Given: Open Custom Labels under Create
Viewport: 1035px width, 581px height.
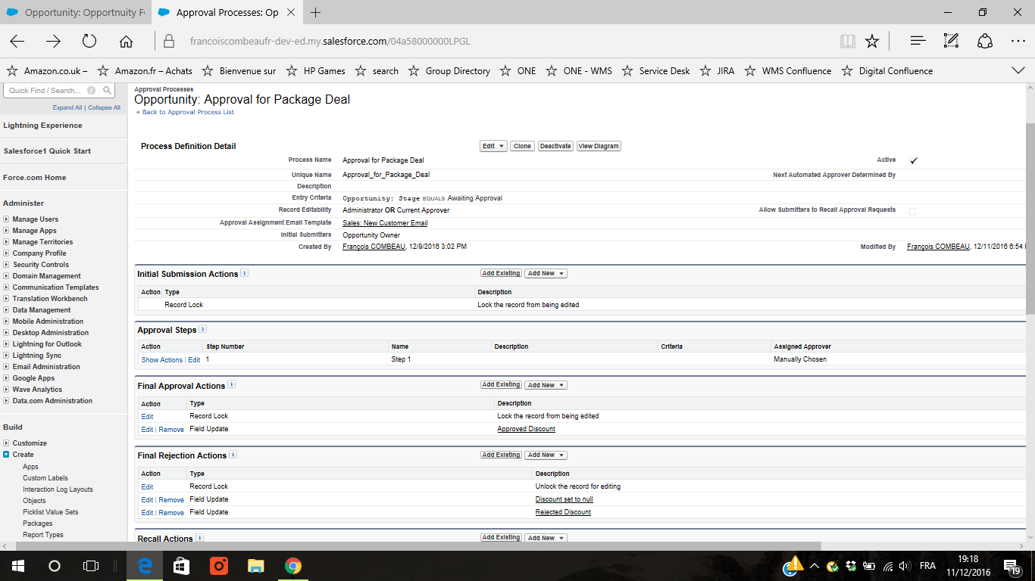Looking at the screenshot, I should pyautogui.click(x=45, y=478).
